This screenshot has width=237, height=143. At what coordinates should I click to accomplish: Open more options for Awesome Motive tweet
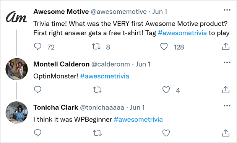click(227, 10)
